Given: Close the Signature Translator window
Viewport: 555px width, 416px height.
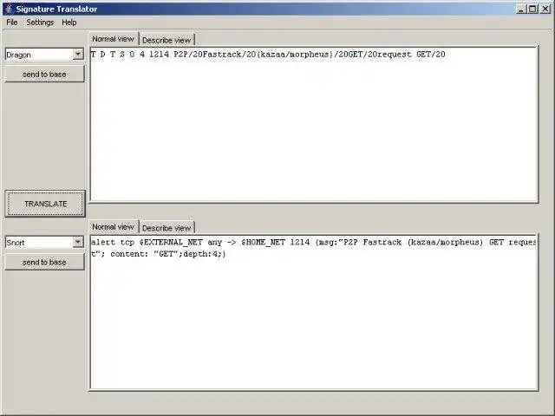Looking at the screenshot, I should (x=545, y=9).
